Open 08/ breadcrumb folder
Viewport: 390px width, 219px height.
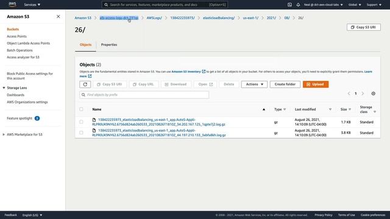pos(287,18)
